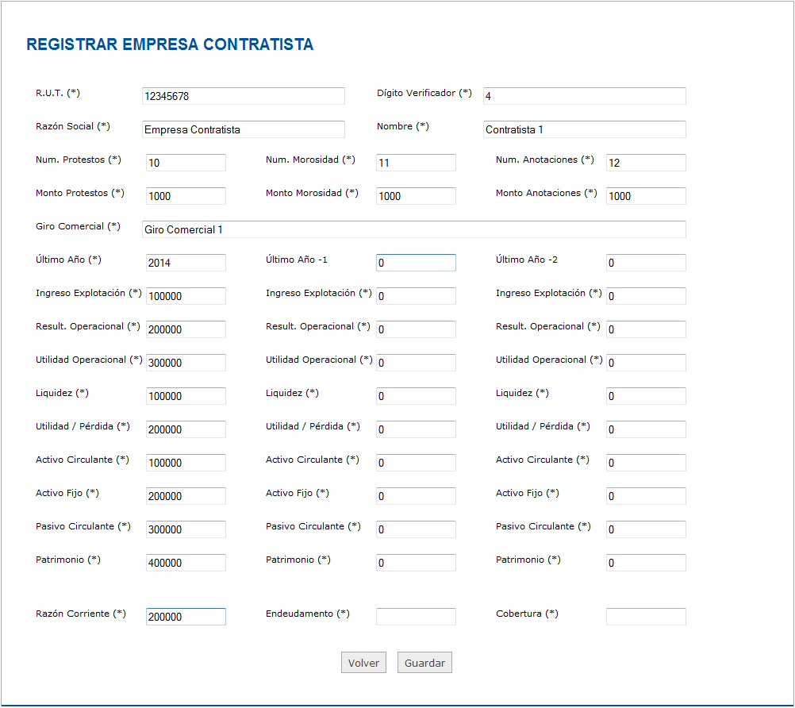Click Result. Operacional field under Último Año -2
The height and width of the screenshot is (708, 795).
pyautogui.click(x=646, y=329)
